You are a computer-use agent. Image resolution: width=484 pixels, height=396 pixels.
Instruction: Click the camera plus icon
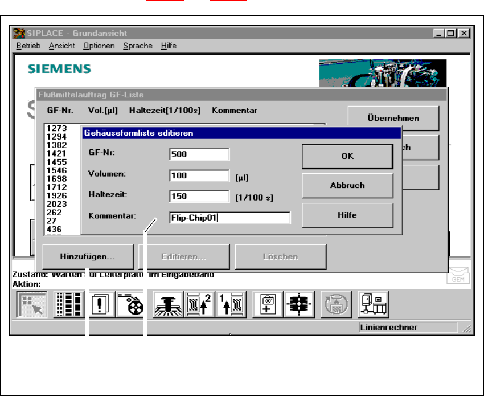[x=268, y=304]
